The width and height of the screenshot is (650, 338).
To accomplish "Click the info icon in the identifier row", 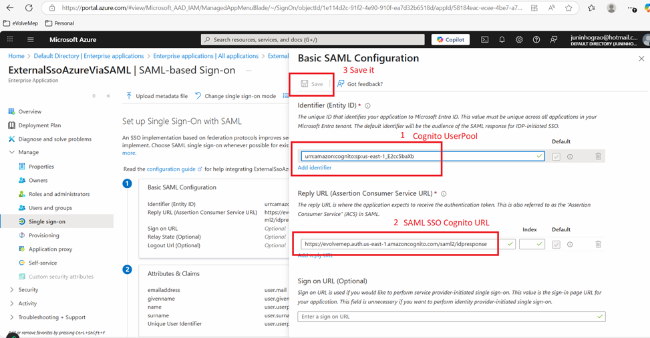I will click(570, 157).
